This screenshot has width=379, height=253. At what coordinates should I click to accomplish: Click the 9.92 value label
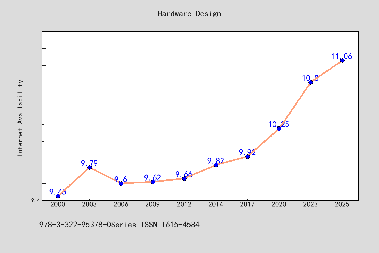point(247,152)
